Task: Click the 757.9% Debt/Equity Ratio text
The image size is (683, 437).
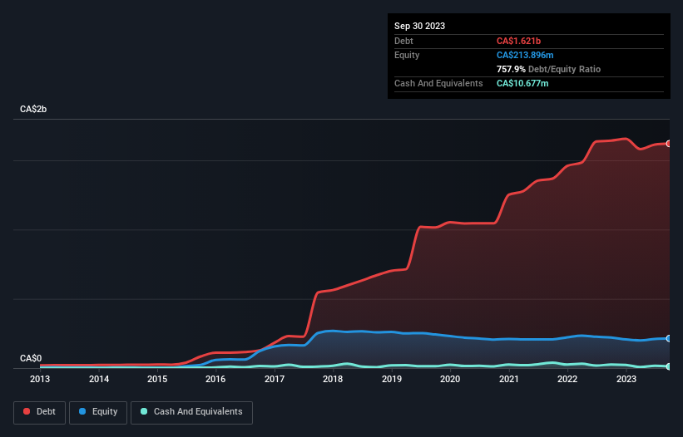Action: (x=548, y=69)
